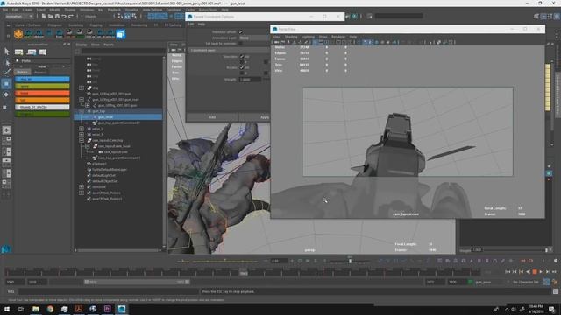Toggle Set layer to override checkbox

coord(241,44)
